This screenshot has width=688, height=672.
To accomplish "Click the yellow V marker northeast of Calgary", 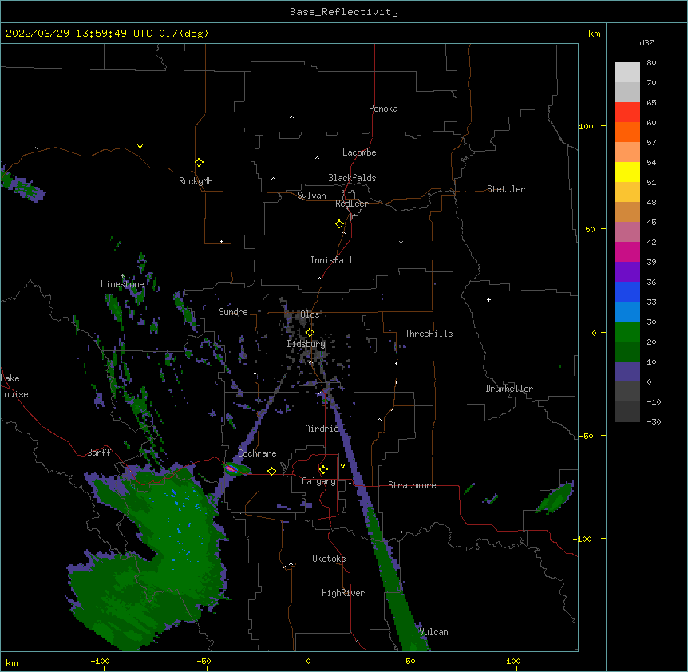I will tap(342, 466).
